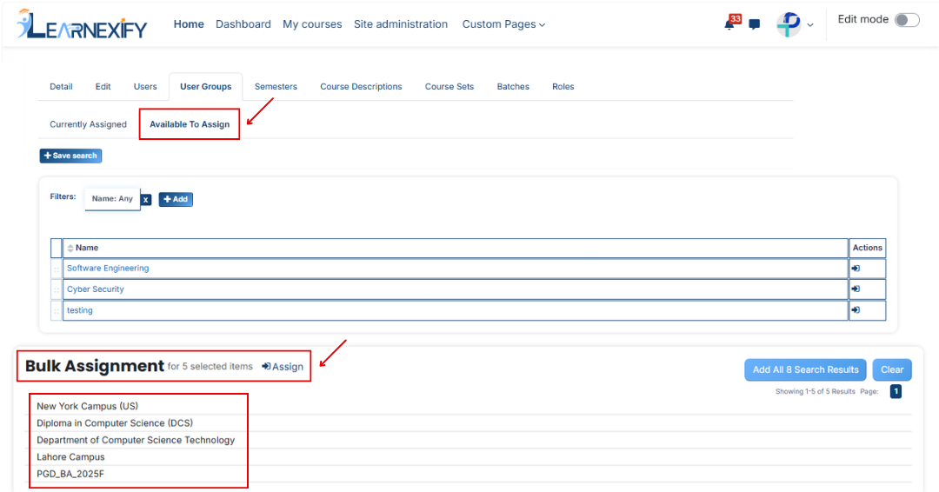Select Diploma in Computer Science (DCS) item
Viewport: 939px width, 492px height.
click(x=115, y=422)
